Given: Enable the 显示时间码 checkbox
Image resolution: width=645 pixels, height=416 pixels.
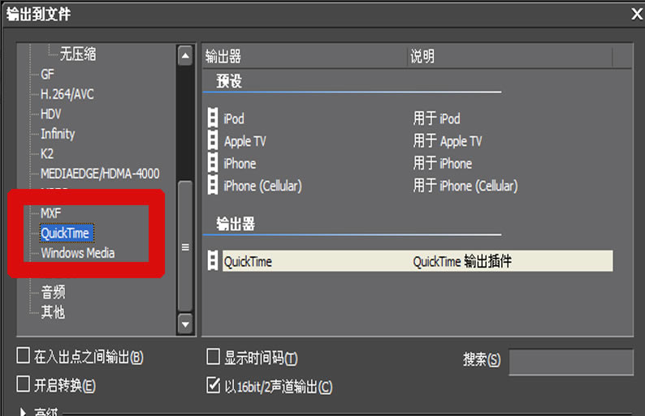Looking at the screenshot, I should 214,357.
